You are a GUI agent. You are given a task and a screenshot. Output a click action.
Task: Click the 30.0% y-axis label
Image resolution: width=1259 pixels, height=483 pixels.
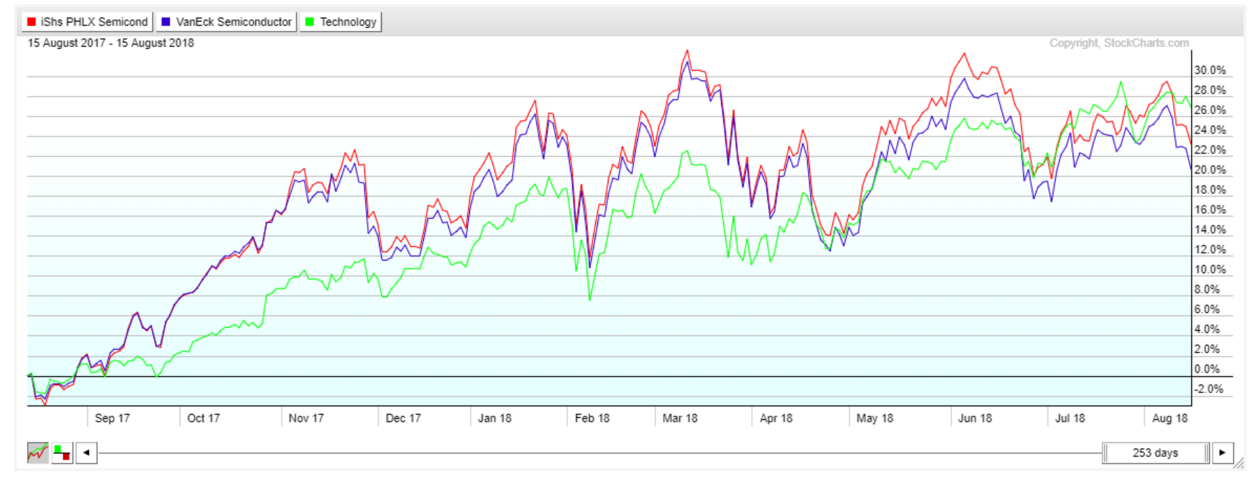pos(1210,70)
